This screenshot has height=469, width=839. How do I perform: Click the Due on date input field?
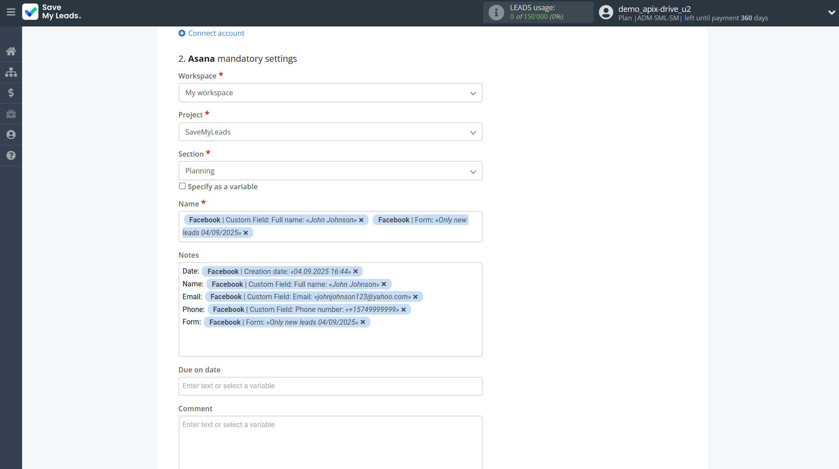(x=330, y=386)
